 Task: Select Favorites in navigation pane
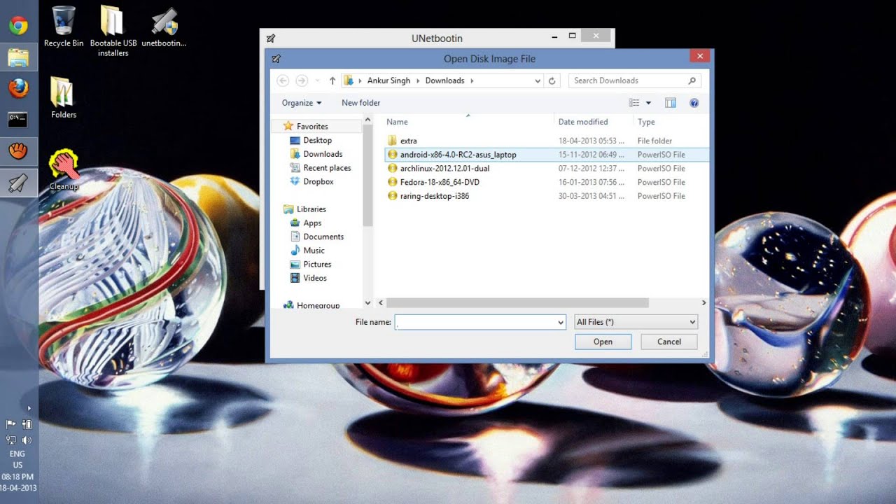click(x=312, y=127)
